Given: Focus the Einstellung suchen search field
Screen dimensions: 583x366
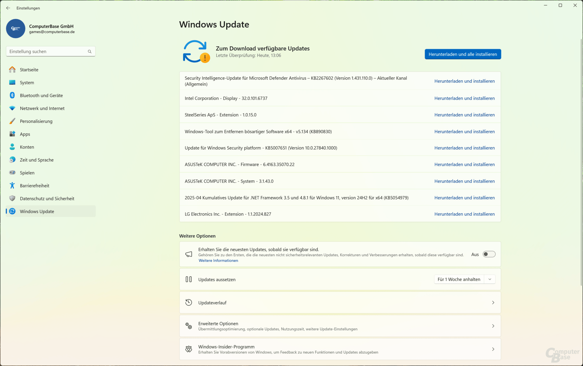Looking at the screenshot, I should (x=51, y=52).
